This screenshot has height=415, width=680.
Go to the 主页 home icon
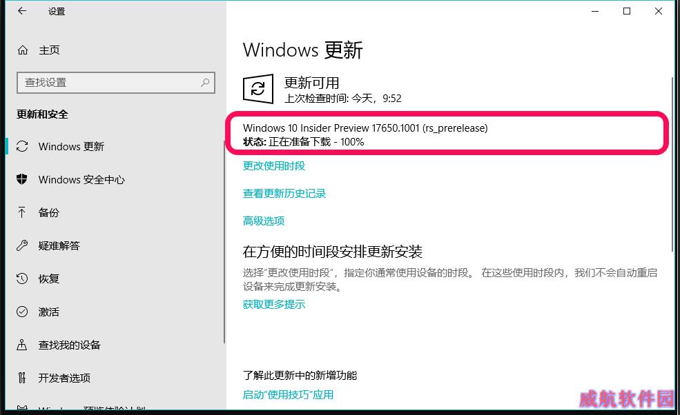tap(23, 50)
